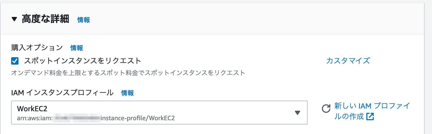432x134 pixels.
Task: Click the blurred account ID in ARN
Action: pyautogui.click(x=77, y=118)
